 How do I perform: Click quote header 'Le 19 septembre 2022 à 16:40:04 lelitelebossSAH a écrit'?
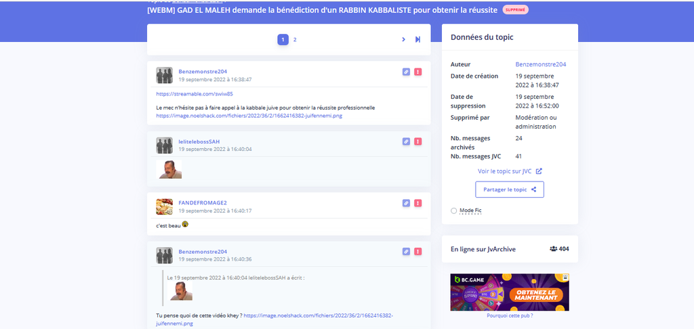tap(236, 278)
